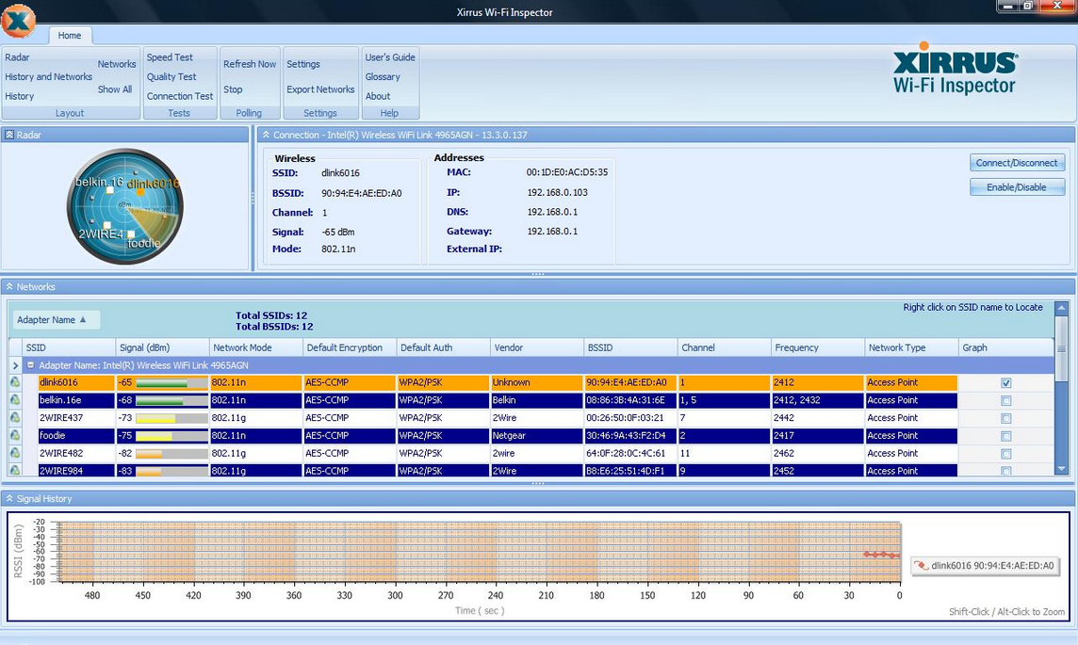Click the belkin.16 marker on the radar
This screenshot has width=1078, height=645.
[x=109, y=190]
